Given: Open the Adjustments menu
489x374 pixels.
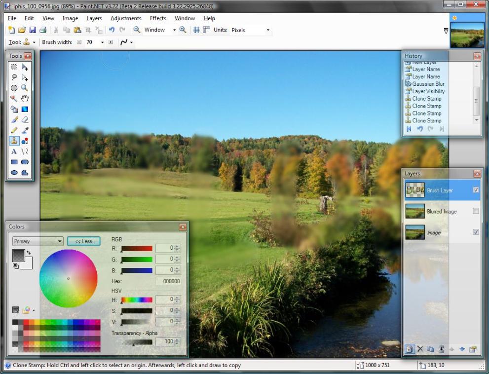Looking at the screenshot, I should (126, 18).
